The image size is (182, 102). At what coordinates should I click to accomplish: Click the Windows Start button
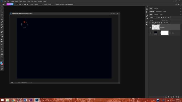click(x=2, y=100)
